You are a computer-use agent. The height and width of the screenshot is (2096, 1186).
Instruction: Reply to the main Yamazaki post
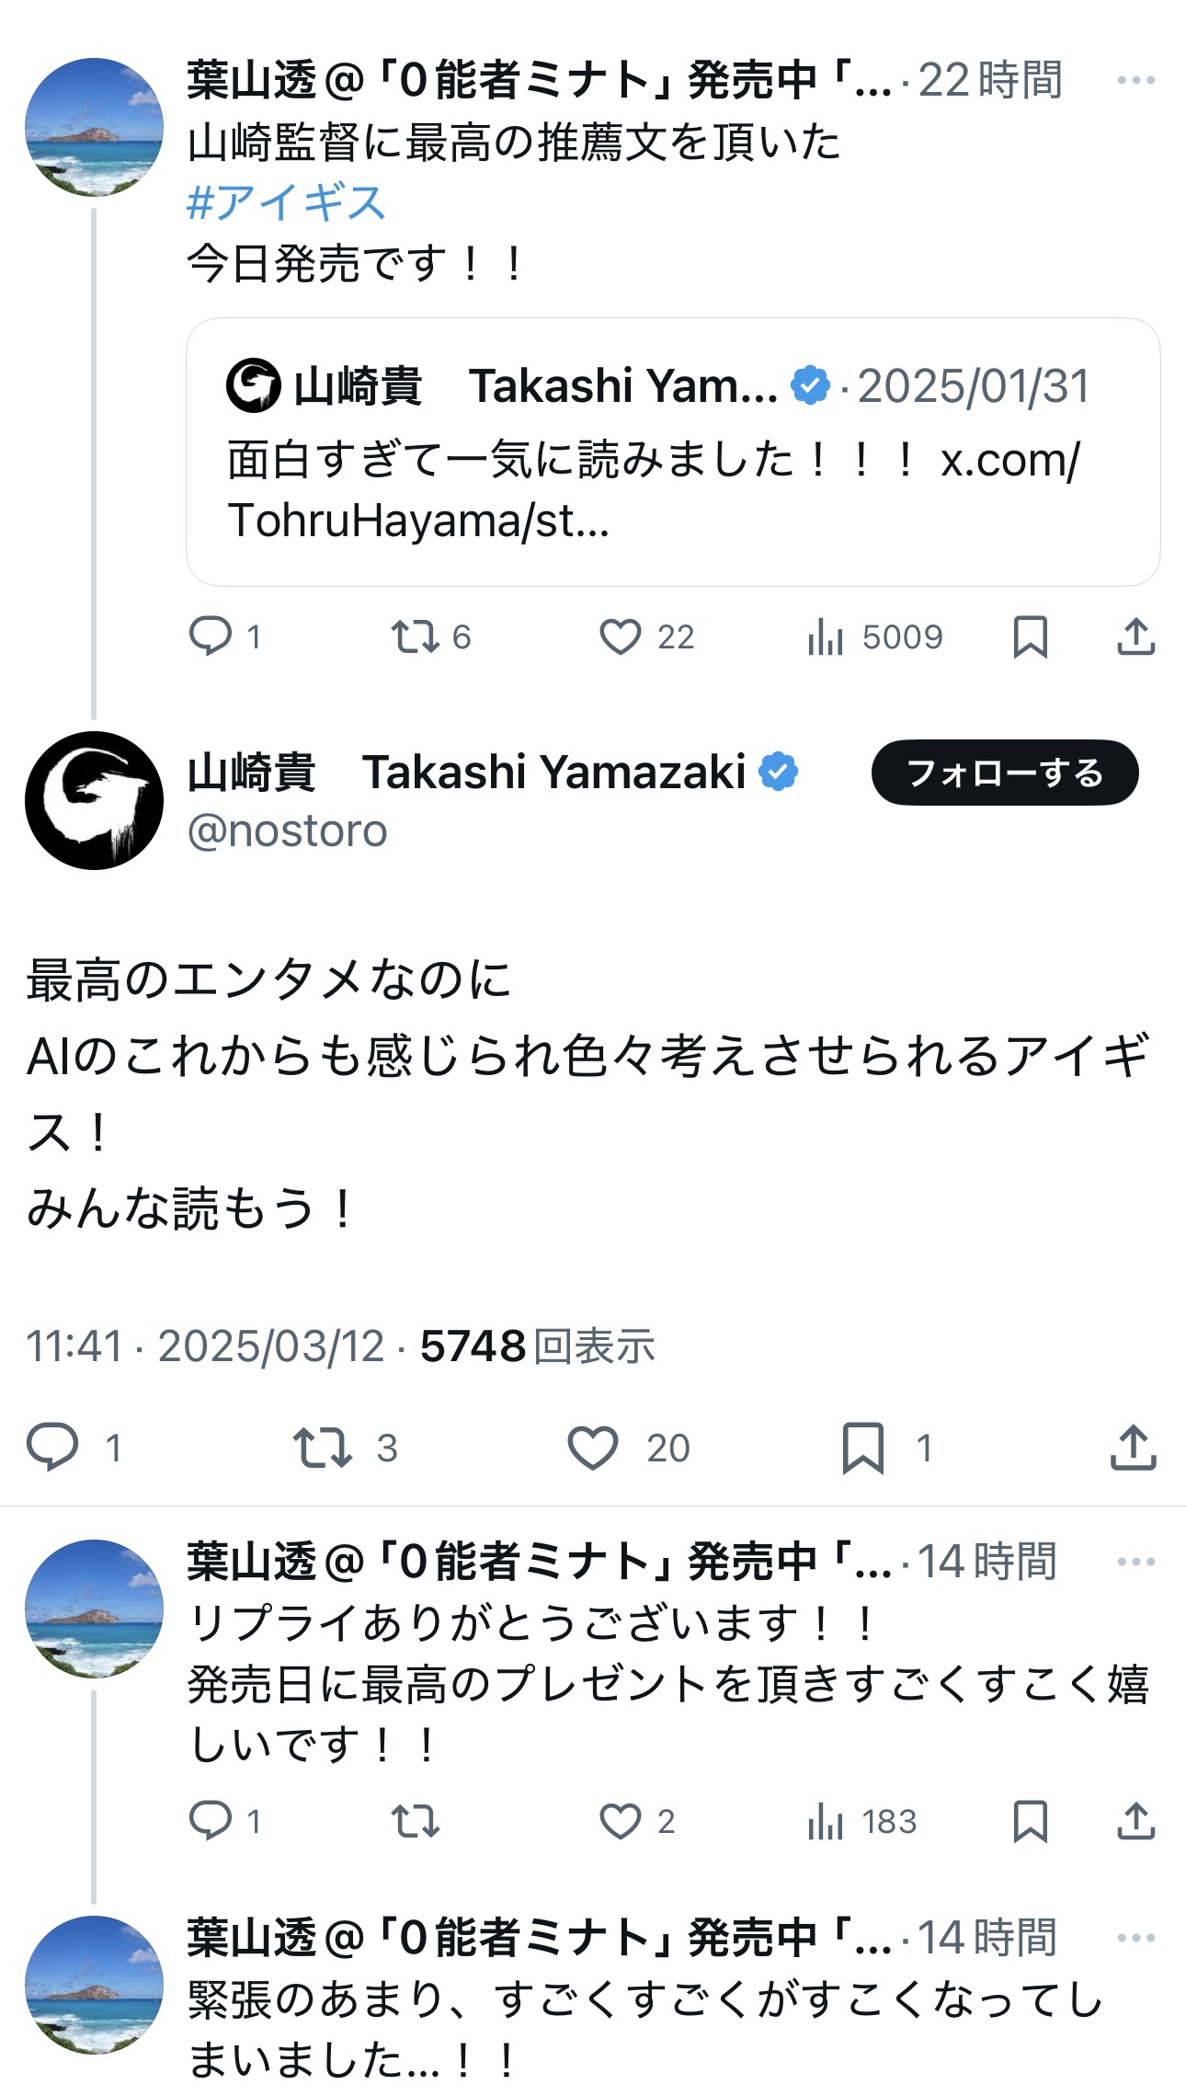click(x=52, y=1448)
